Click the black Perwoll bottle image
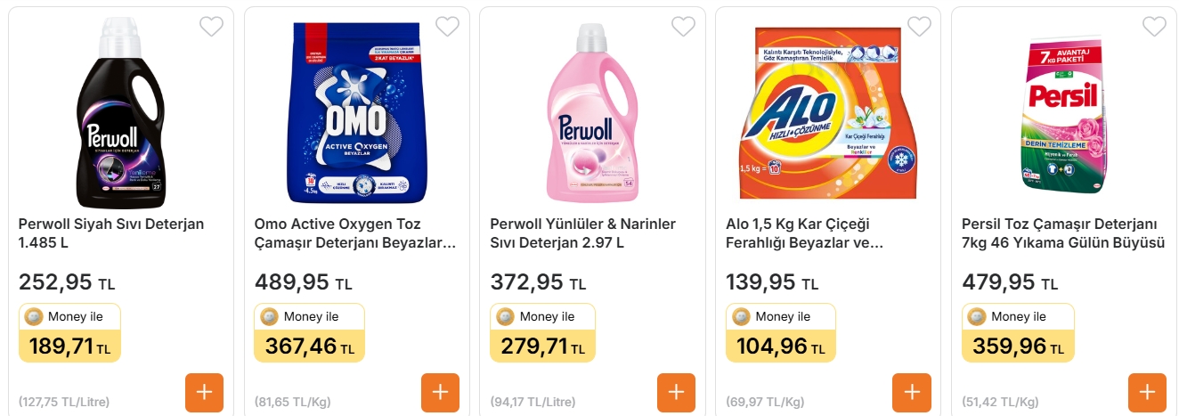Screen dimensions: 1179x416 click(x=121, y=111)
